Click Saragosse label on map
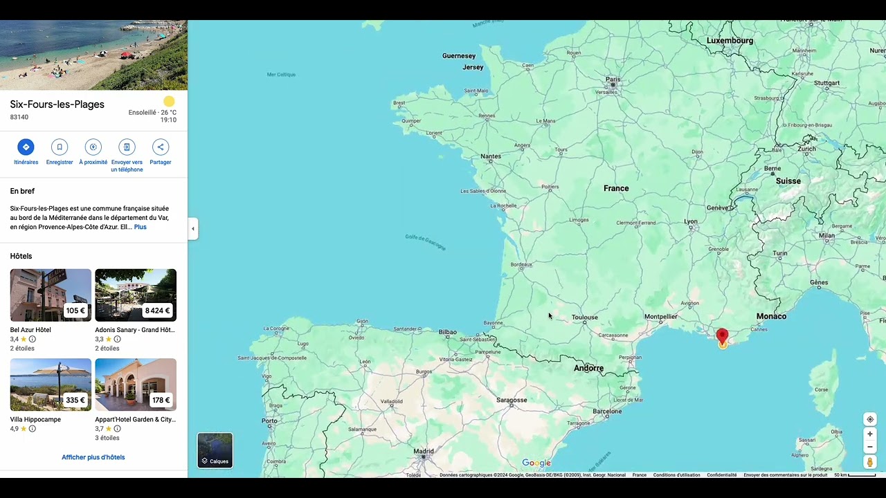886x498 pixels. 512,400
